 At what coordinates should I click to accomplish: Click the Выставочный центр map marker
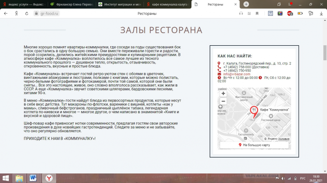(x=243, y=93)
